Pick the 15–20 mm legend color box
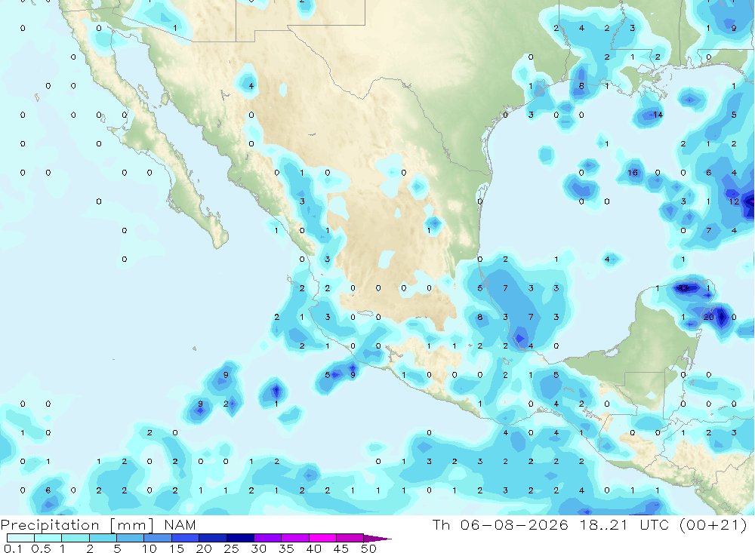This screenshot has height=553, width=755. (186, 538)
